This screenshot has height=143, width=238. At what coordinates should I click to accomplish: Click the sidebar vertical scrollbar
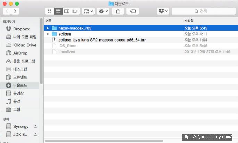(x=41, y=51)
